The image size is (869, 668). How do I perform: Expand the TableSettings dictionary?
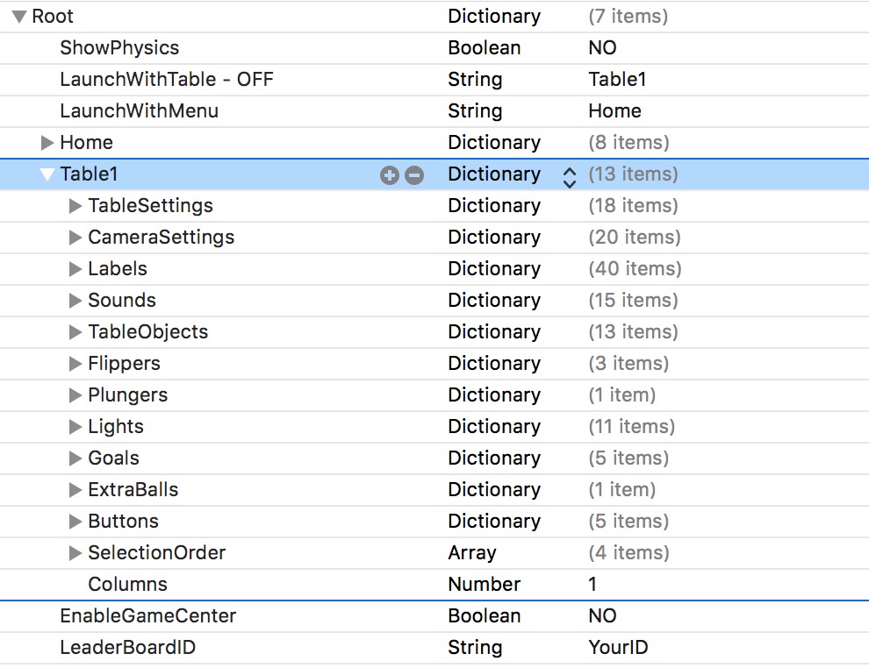click(75, 206)
